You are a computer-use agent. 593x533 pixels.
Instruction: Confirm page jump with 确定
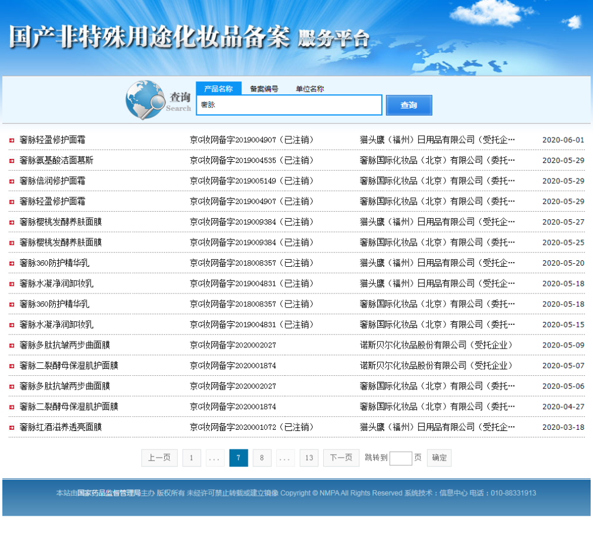pyautogui.click(x=439, y=458)
